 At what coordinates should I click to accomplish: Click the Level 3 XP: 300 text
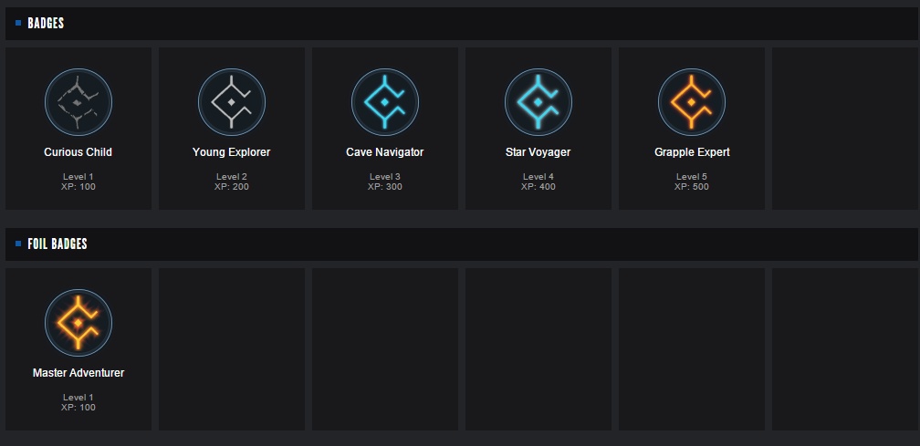pyautogui.click(x=385, y=182)
